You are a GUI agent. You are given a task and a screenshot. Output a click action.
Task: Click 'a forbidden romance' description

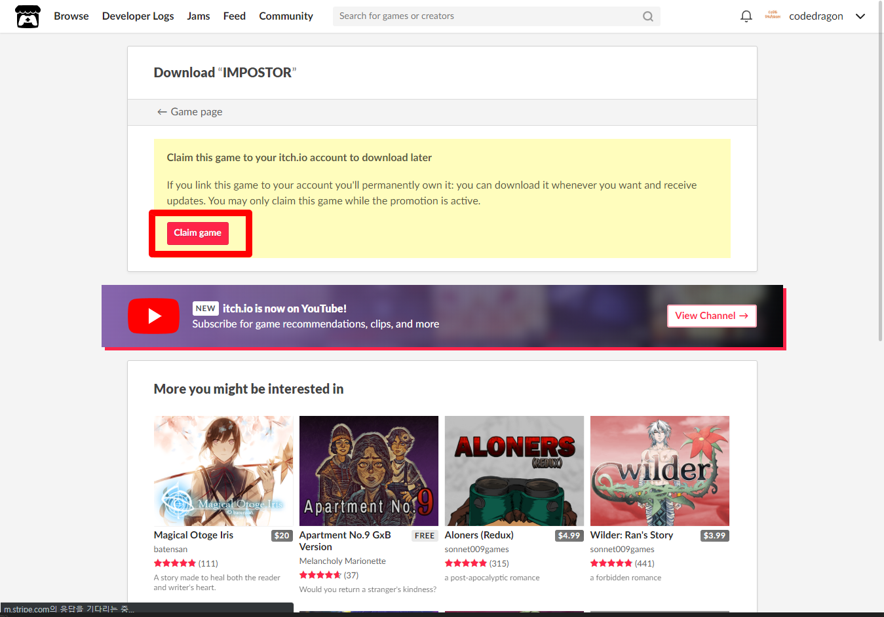coord(626,578)
